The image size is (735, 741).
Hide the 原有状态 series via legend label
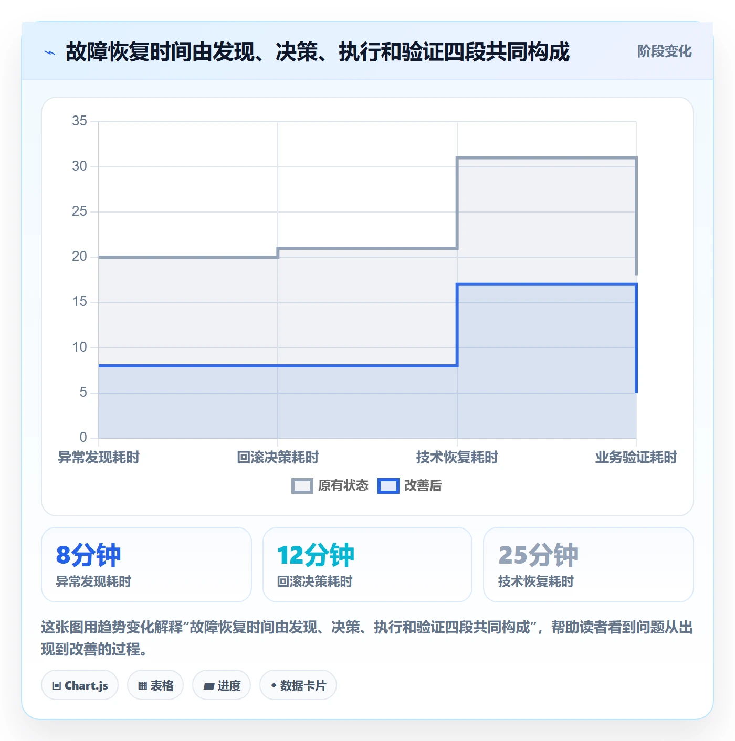point(343,486)
